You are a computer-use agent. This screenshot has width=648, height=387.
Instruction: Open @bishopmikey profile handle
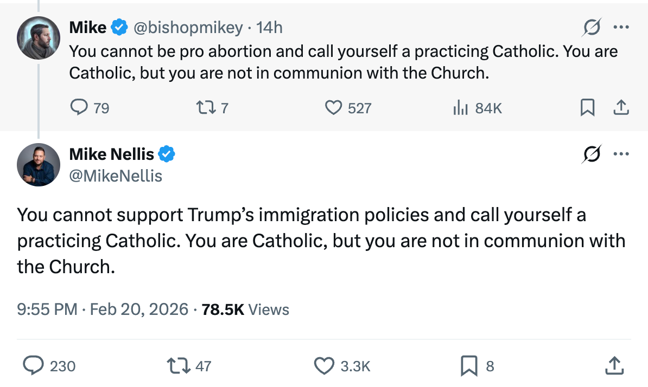[188, 27]
